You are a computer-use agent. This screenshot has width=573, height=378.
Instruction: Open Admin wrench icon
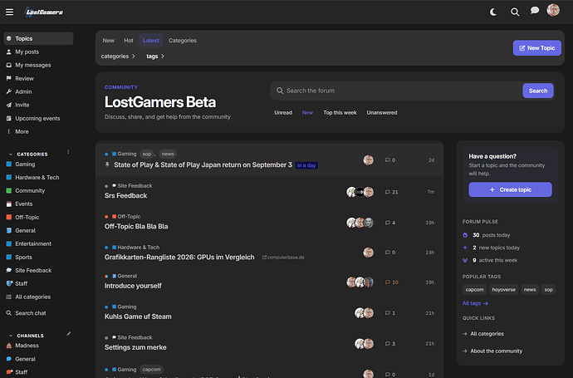(9, 91)
